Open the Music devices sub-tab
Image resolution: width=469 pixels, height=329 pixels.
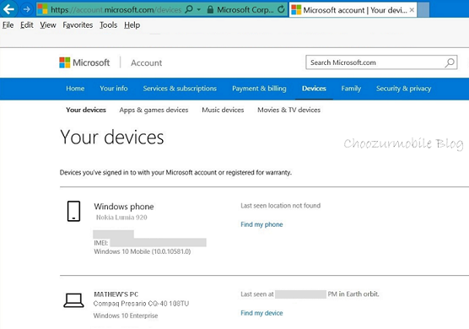coord(223,110)
